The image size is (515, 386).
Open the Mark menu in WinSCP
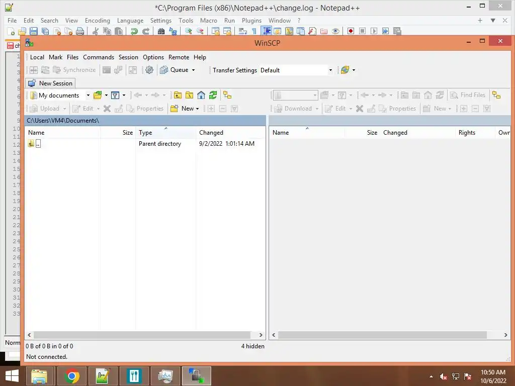[55, 57]
